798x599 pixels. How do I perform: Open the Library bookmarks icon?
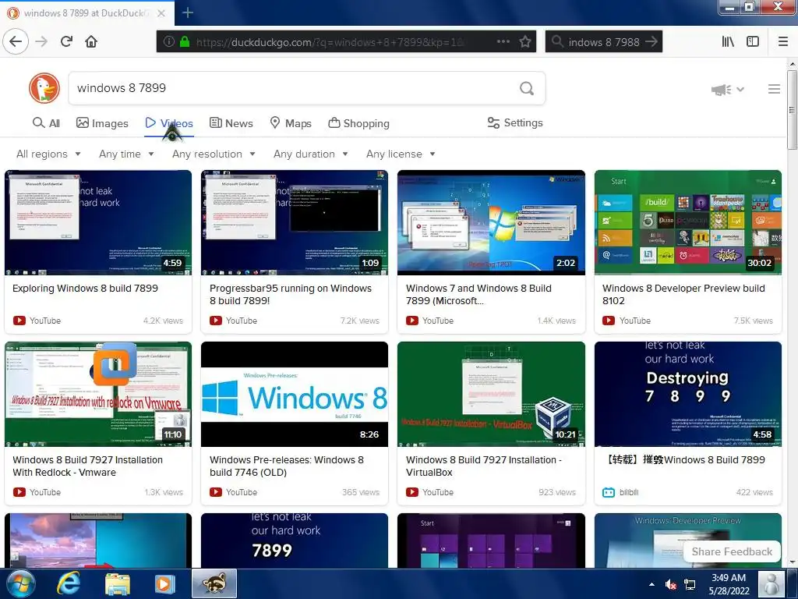pos(728,42)
